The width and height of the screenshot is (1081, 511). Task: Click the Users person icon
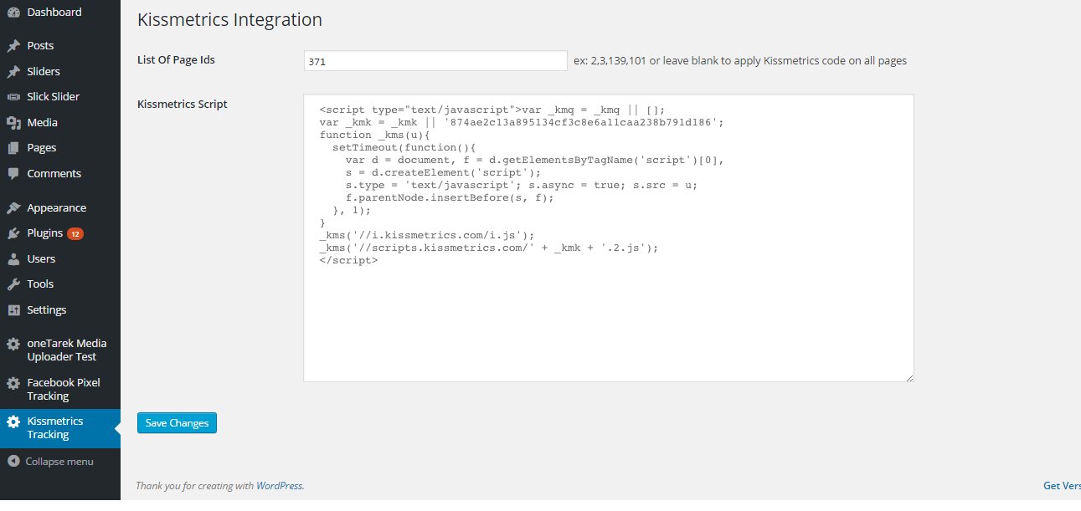(x=13, y=259)
